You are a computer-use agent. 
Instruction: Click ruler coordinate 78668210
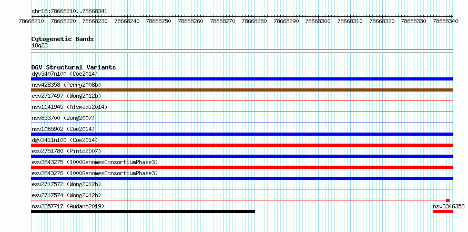[32, 21]
